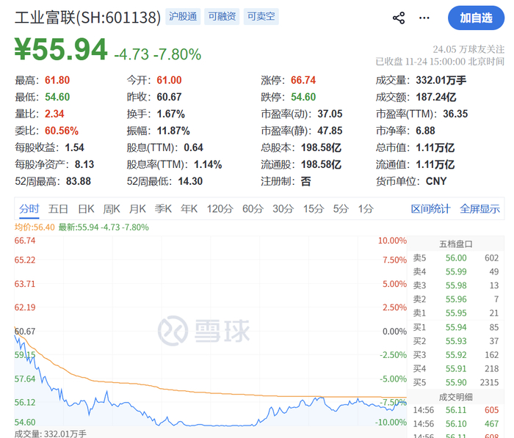The image size is (514, 438).
Task: Click 全屏显示 fullscreen link
Action: [479, 208]
